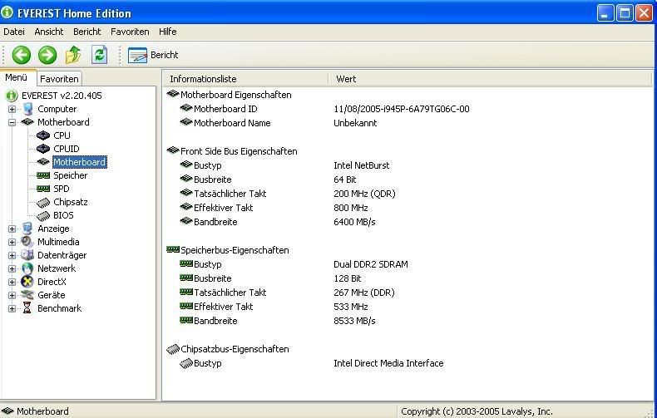Click the EVEREST title bar info icon
This screenshot has height=418, width=657.
coord(7,12)
